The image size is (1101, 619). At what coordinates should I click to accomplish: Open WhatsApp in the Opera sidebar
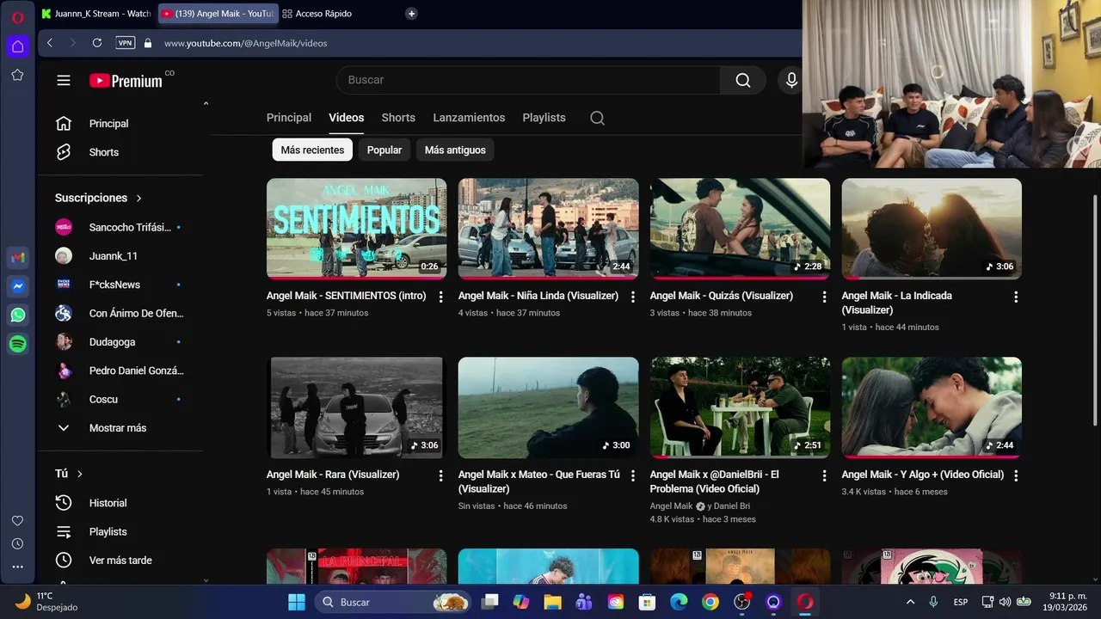tap(17, 315)
